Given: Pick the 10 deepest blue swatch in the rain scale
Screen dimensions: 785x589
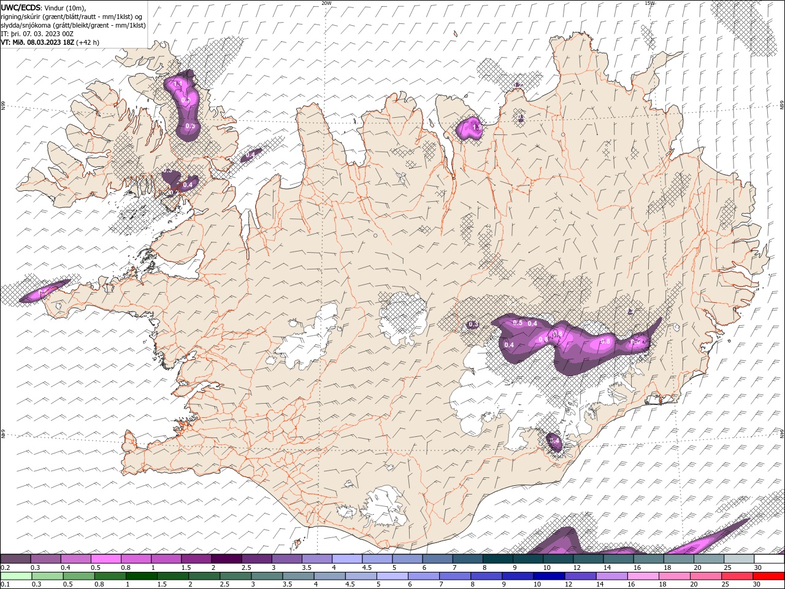Looking at the screenshot, I should (549, 576).
